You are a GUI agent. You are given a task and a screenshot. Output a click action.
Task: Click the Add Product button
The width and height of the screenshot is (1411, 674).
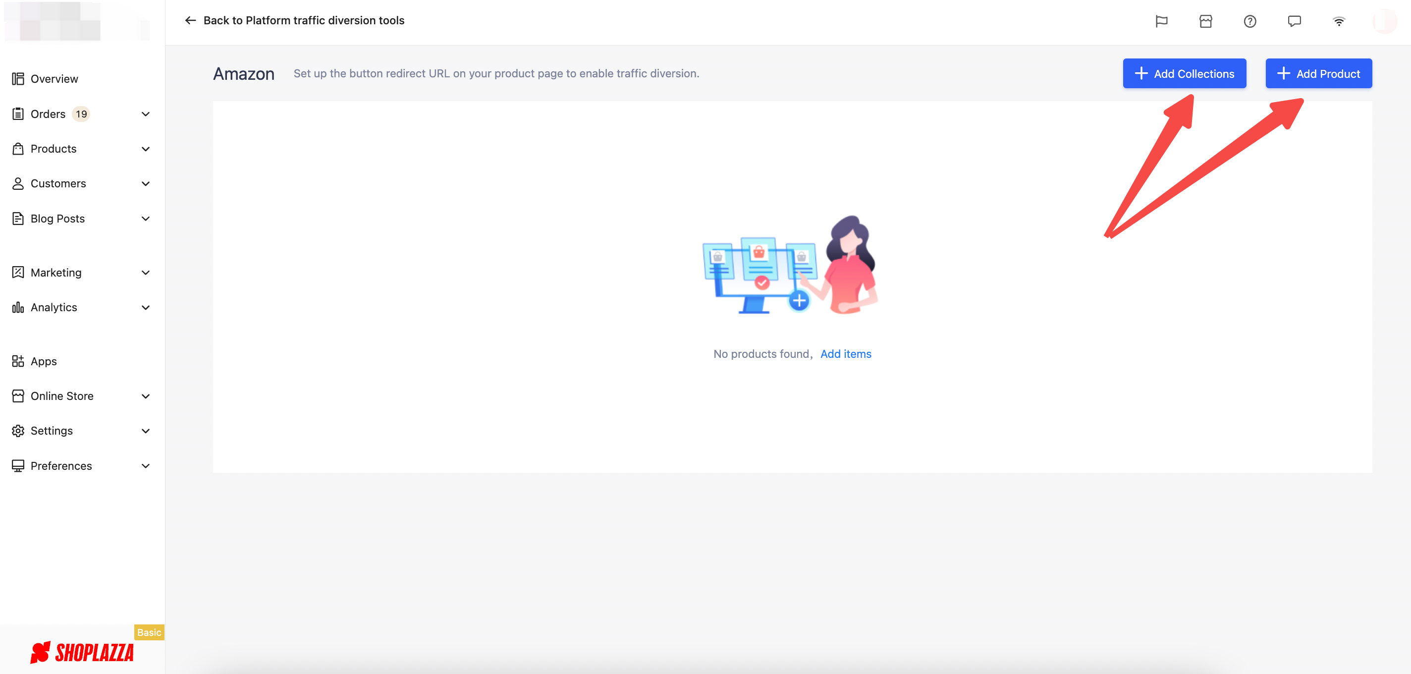coord(1318,73)
